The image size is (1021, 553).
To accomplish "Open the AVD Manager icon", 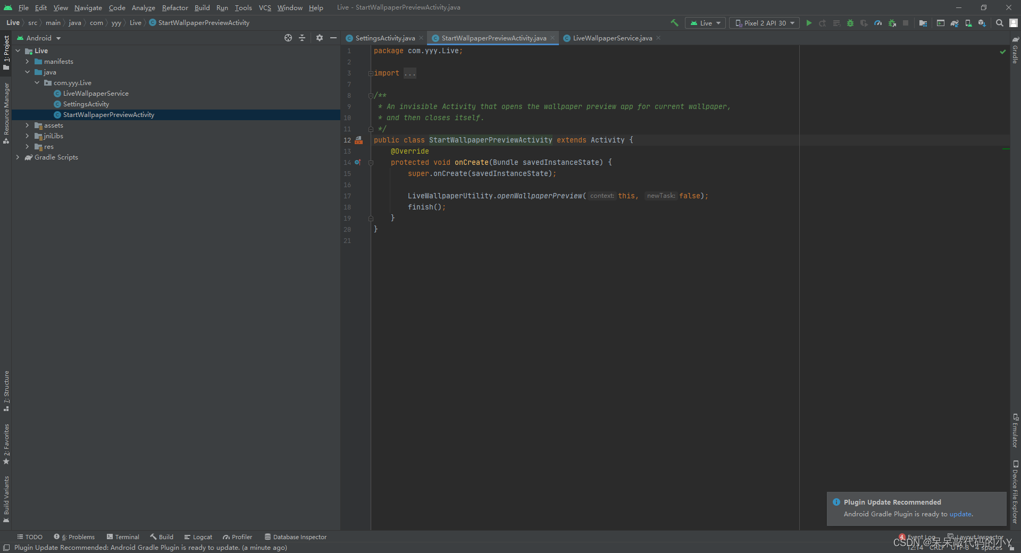I will (x=968, y=23).
